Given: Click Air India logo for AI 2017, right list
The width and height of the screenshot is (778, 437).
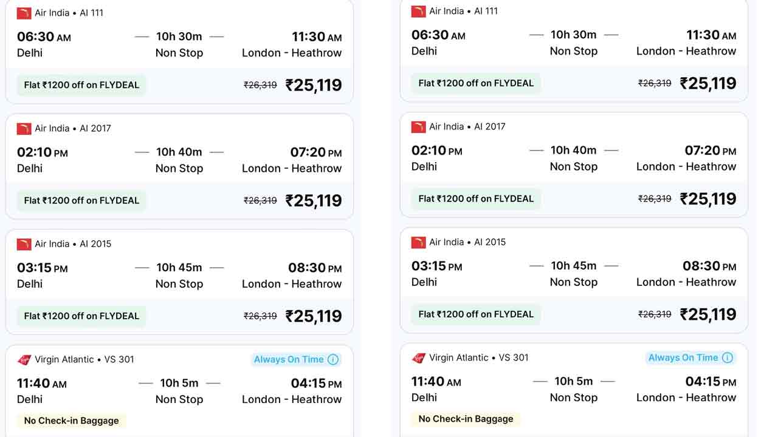Looking at the screenshot, I should click(x=418, y=126).
